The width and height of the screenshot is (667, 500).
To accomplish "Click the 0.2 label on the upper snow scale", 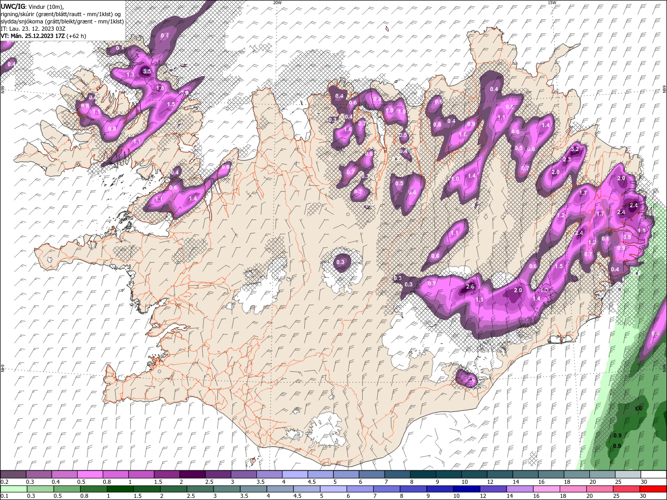I will (5, 482).
